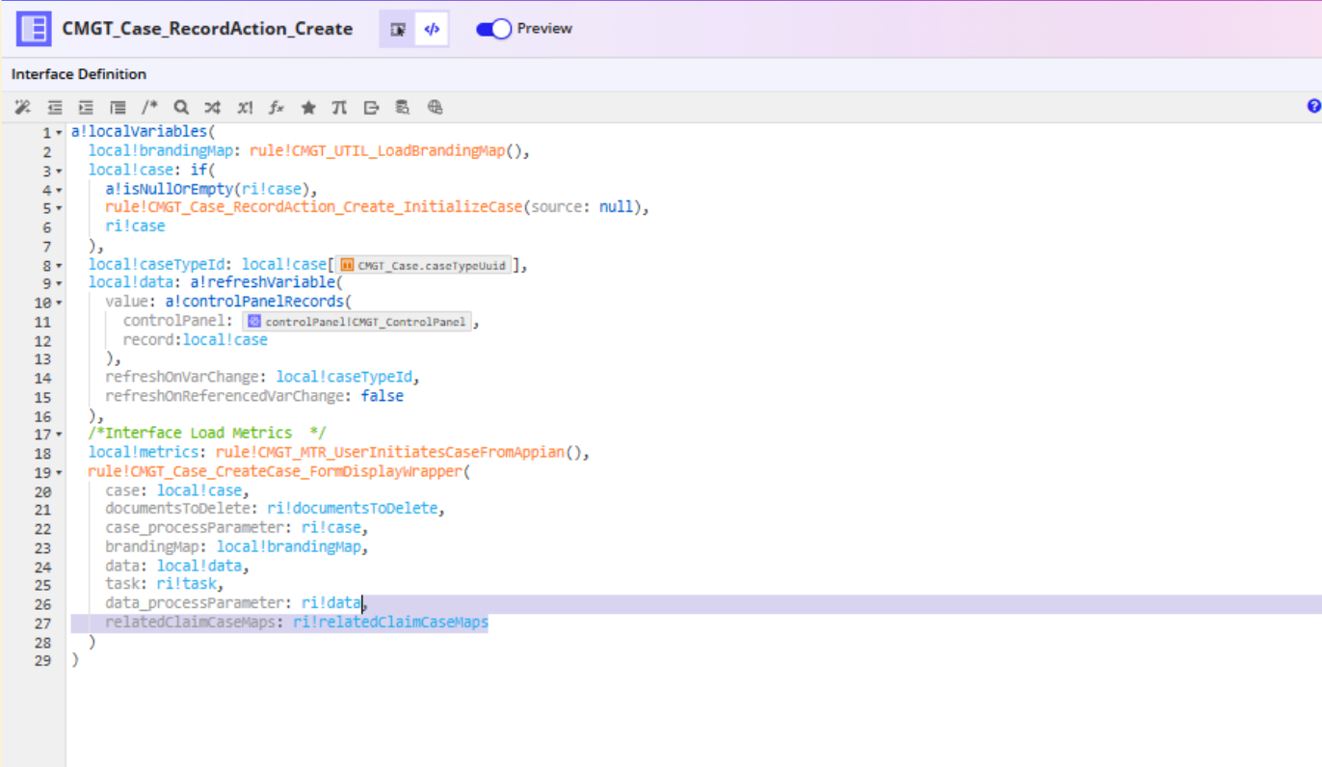This screenshot has height=767, width=1322.
Task: Click the CMGT_Case.caseTypeUuid record field chip
Action: click(x=423, y=265)
